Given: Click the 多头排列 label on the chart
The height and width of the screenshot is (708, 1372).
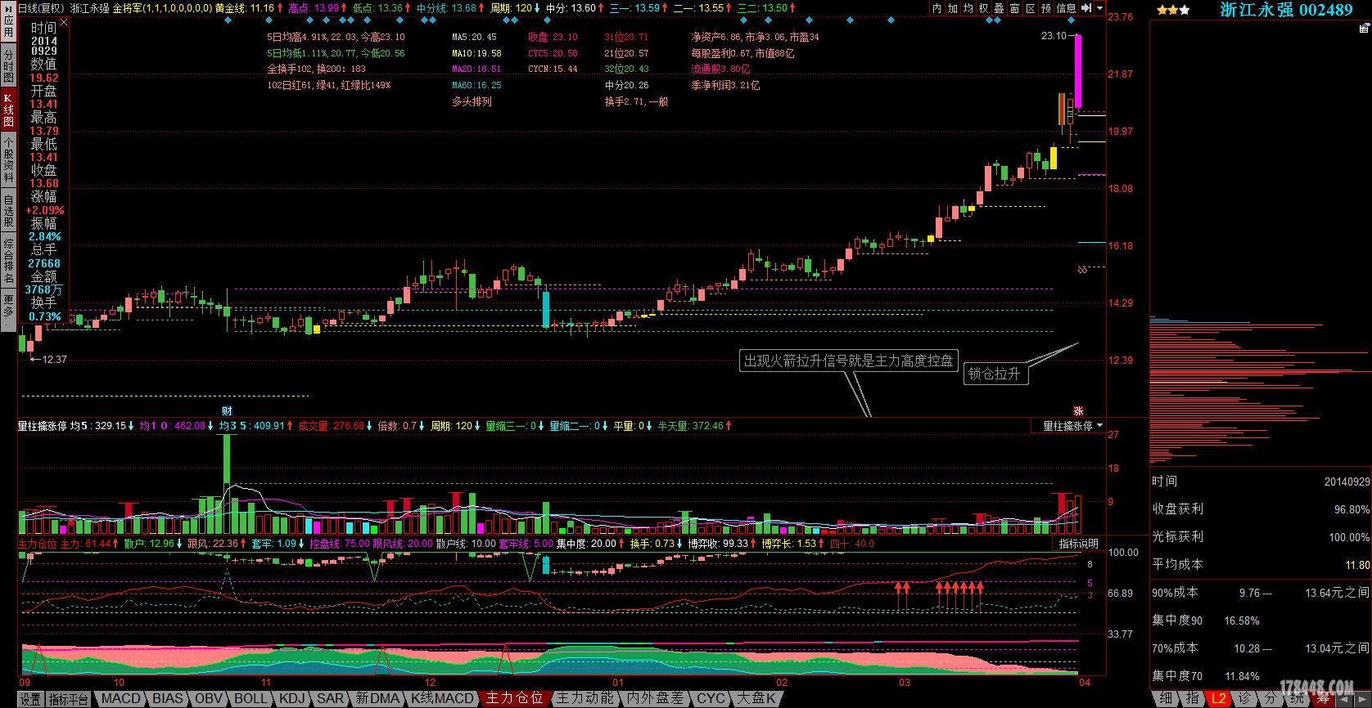Looking at the screenshot, I should pos(472,101).
